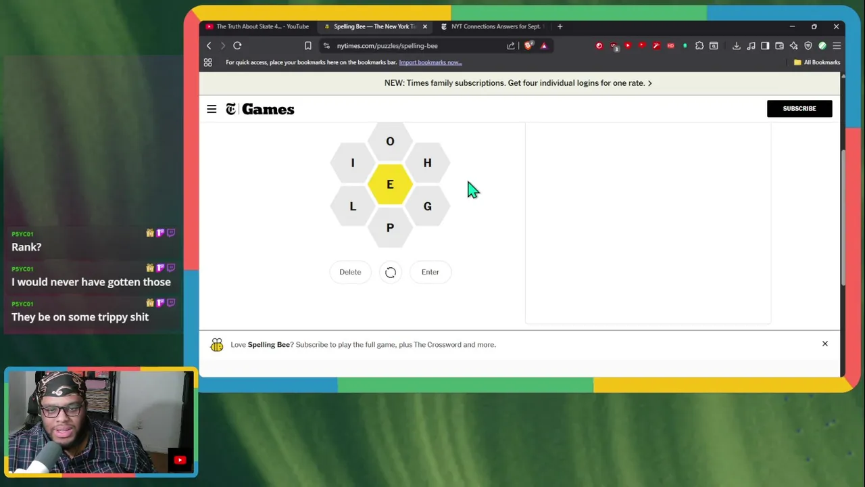Click the Delete button
This screenshot has height=487, width=865.
click(350, 272)
